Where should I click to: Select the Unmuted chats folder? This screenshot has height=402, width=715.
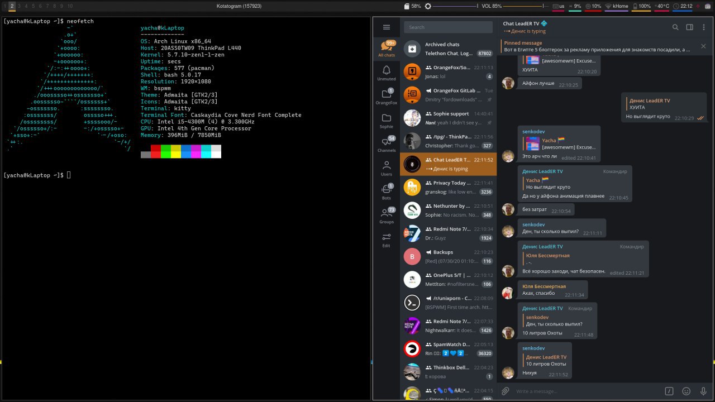tap(386, 73)
